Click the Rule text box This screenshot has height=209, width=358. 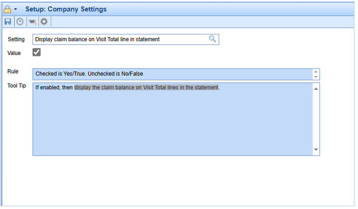tap(172, 74)
